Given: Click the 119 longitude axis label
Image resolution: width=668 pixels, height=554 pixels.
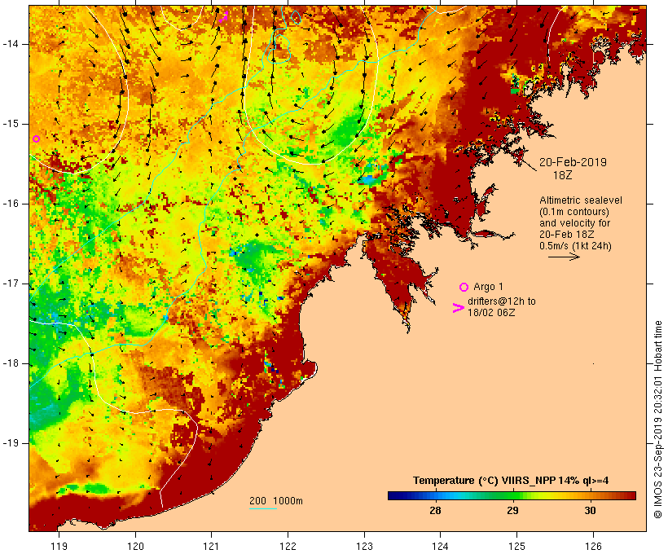Looking at the screenshot, I should 59,546.
